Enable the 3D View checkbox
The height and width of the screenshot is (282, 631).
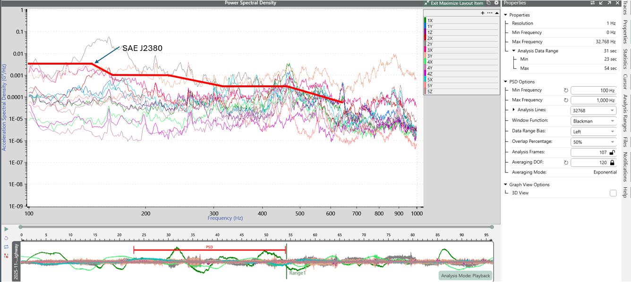(613, 193)
